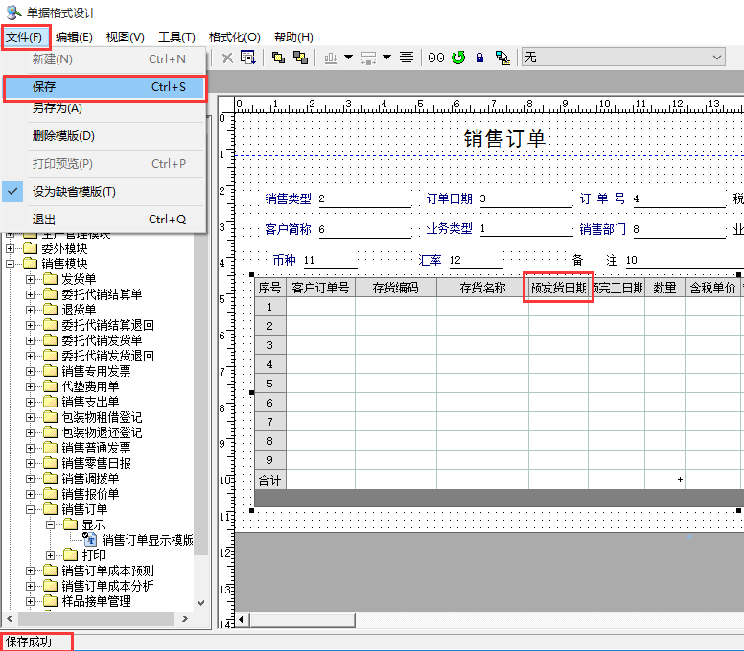Click the delete X toolbar icon
Viewport: 744px width, 651px height.
pyautogui.click(x=227, y=58)
